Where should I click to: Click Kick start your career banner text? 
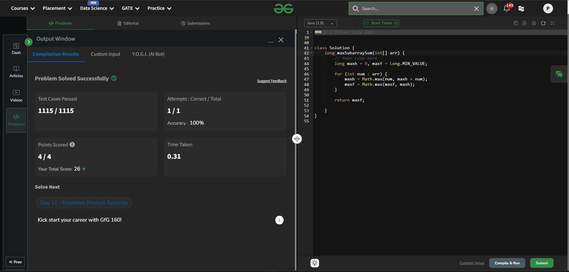coord(80,220)
